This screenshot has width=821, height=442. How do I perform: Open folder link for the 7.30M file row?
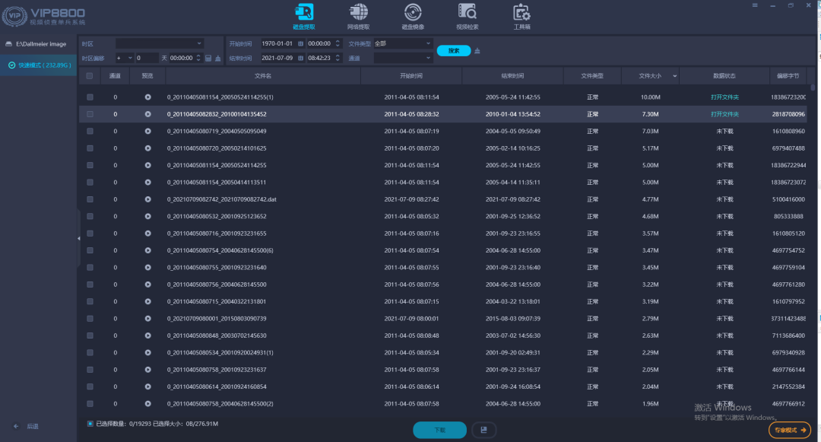pyautogui.click(x=724, y=114)
